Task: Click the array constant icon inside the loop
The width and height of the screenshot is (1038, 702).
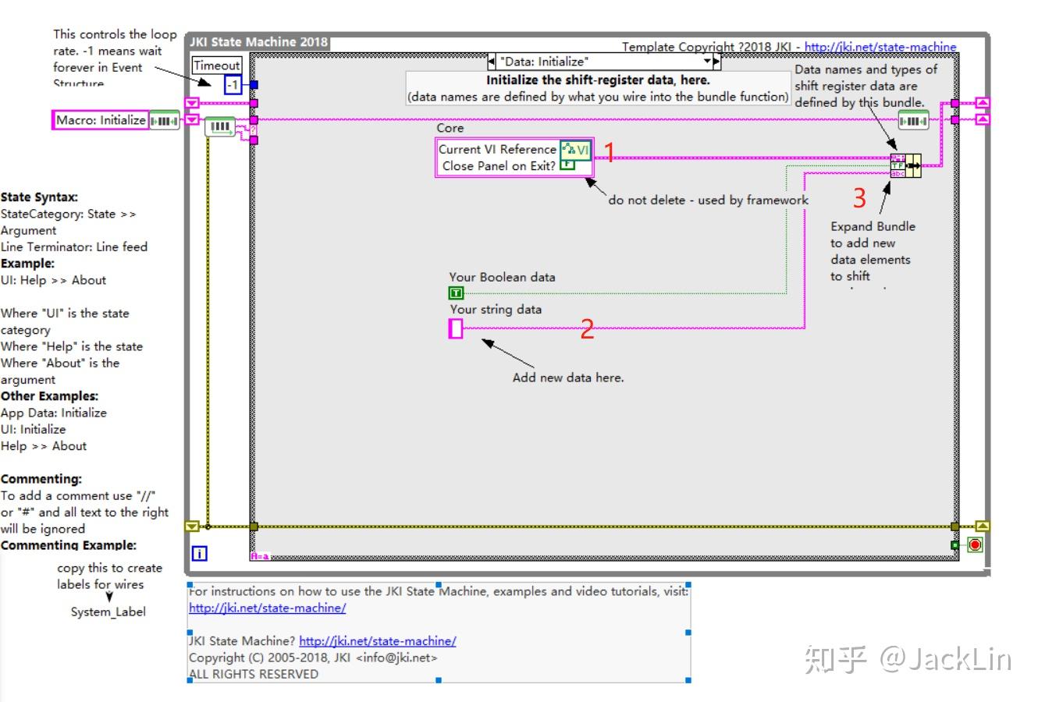Action: pyautogui.click(x=219, y=126)
